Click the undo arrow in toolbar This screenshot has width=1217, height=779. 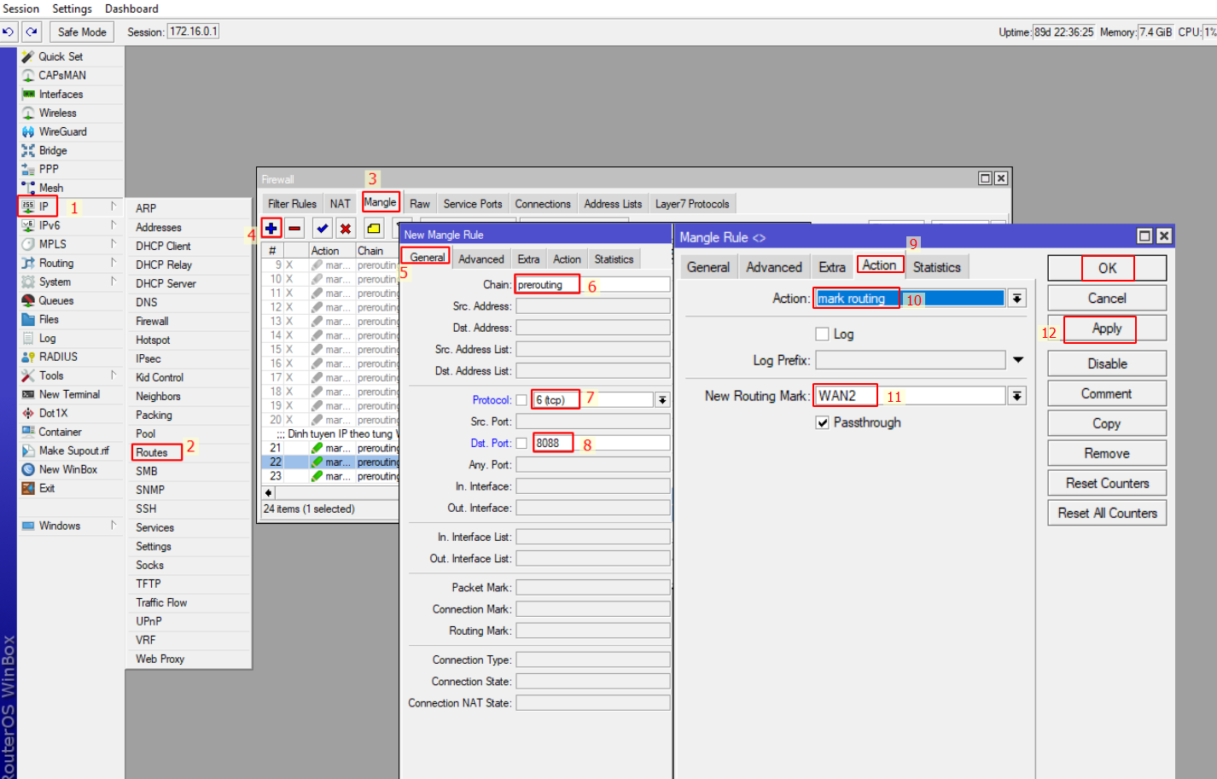click(9, 32)
